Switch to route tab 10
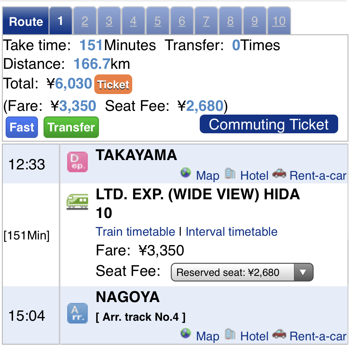350x350 pixels. click(279, 21)
